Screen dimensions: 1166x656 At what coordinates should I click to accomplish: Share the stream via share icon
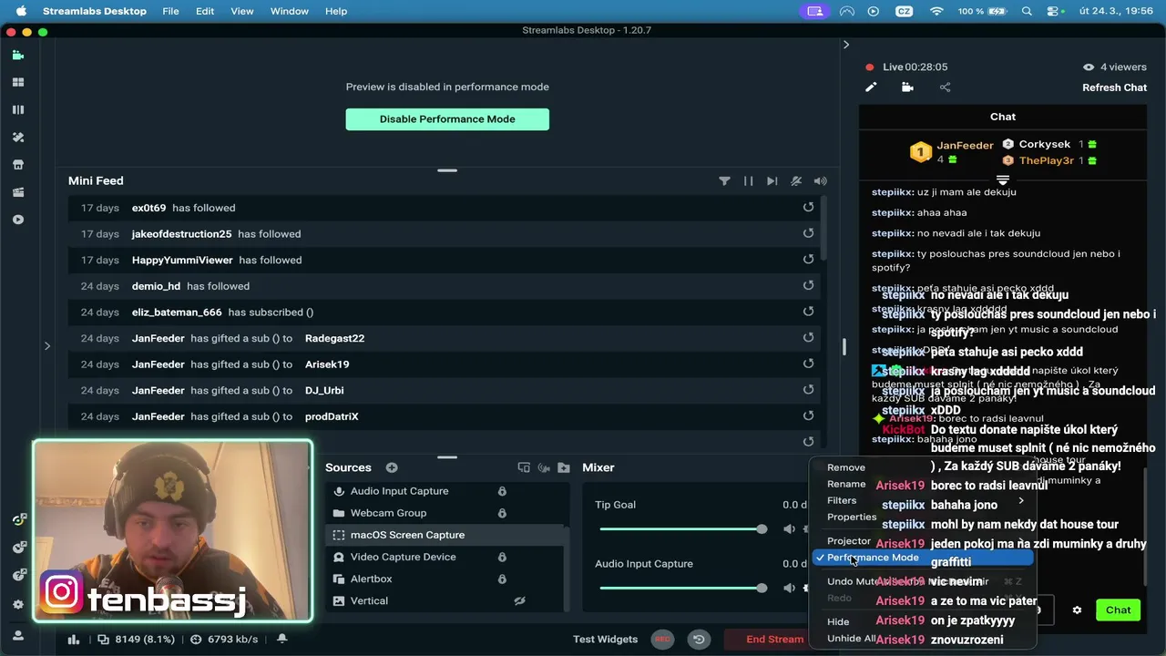pos(945,87)
